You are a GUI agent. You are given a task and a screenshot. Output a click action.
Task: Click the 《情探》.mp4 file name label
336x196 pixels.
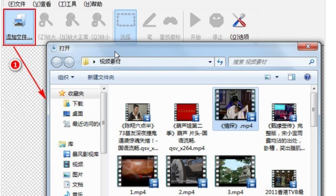click(x=236, y=126)
